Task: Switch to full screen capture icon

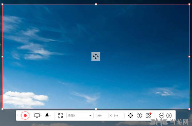Action: pyautogui.click(x=60, y=115)
